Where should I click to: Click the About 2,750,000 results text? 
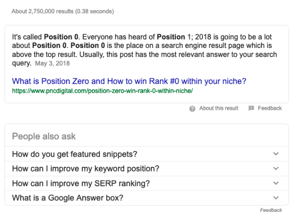tap(41, 11)
